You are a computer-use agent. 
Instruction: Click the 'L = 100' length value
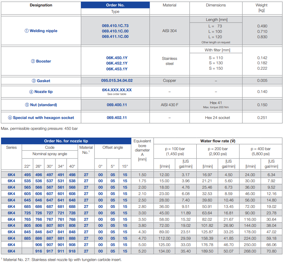click(x=215, y=31)
